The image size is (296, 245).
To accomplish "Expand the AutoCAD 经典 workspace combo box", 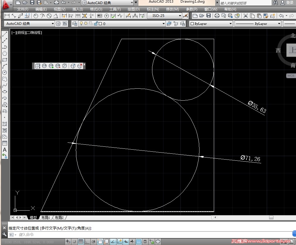I will click(x=53, y=24).
